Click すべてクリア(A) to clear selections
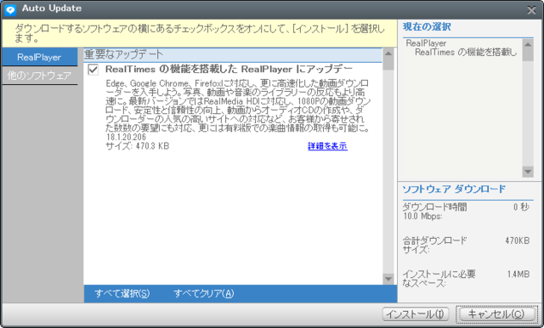The width and height of the screenshot is (544, 328). click(x=204, y=294)
